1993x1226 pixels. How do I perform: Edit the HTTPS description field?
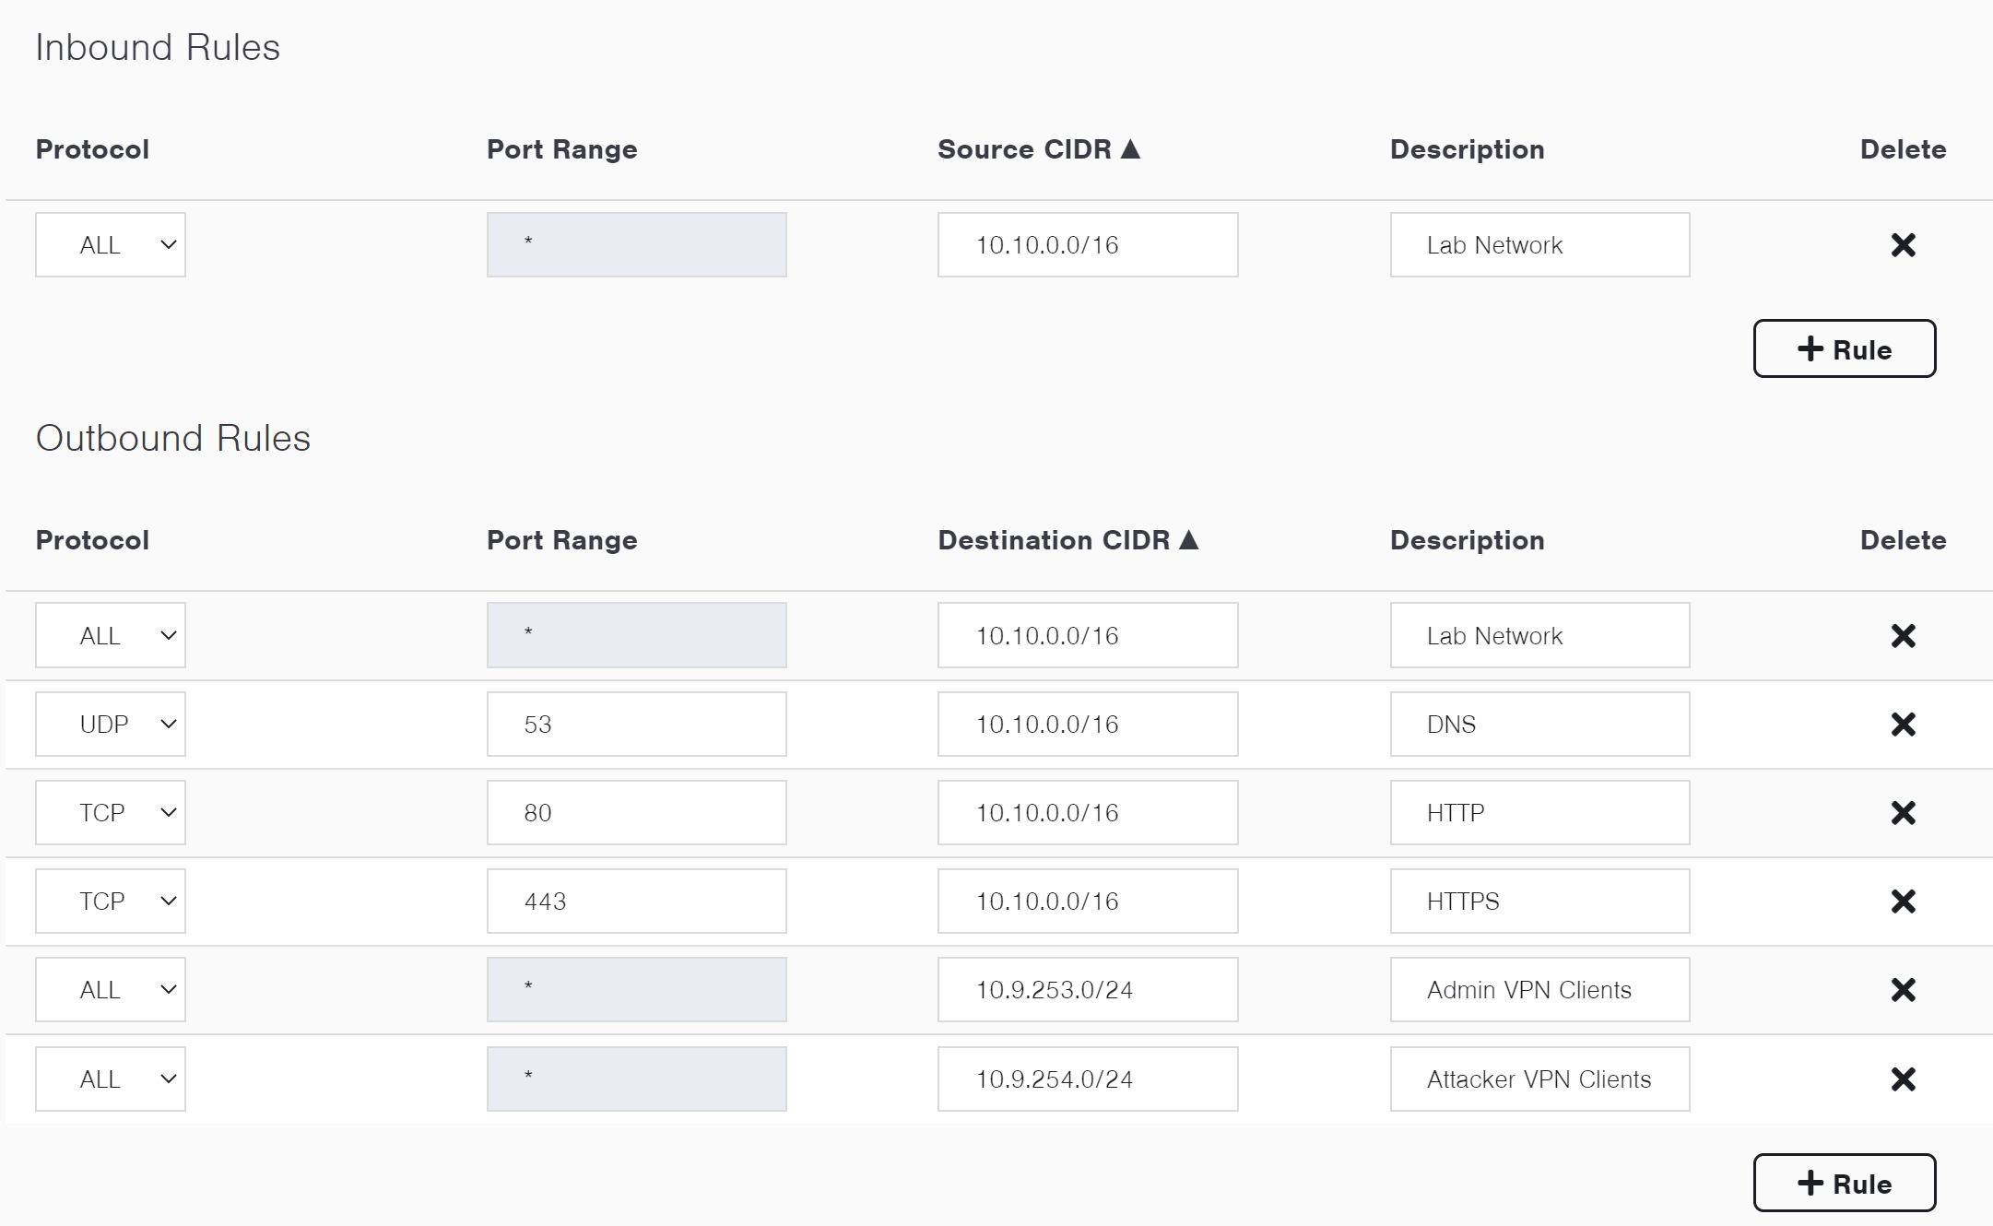(1539, 902)
